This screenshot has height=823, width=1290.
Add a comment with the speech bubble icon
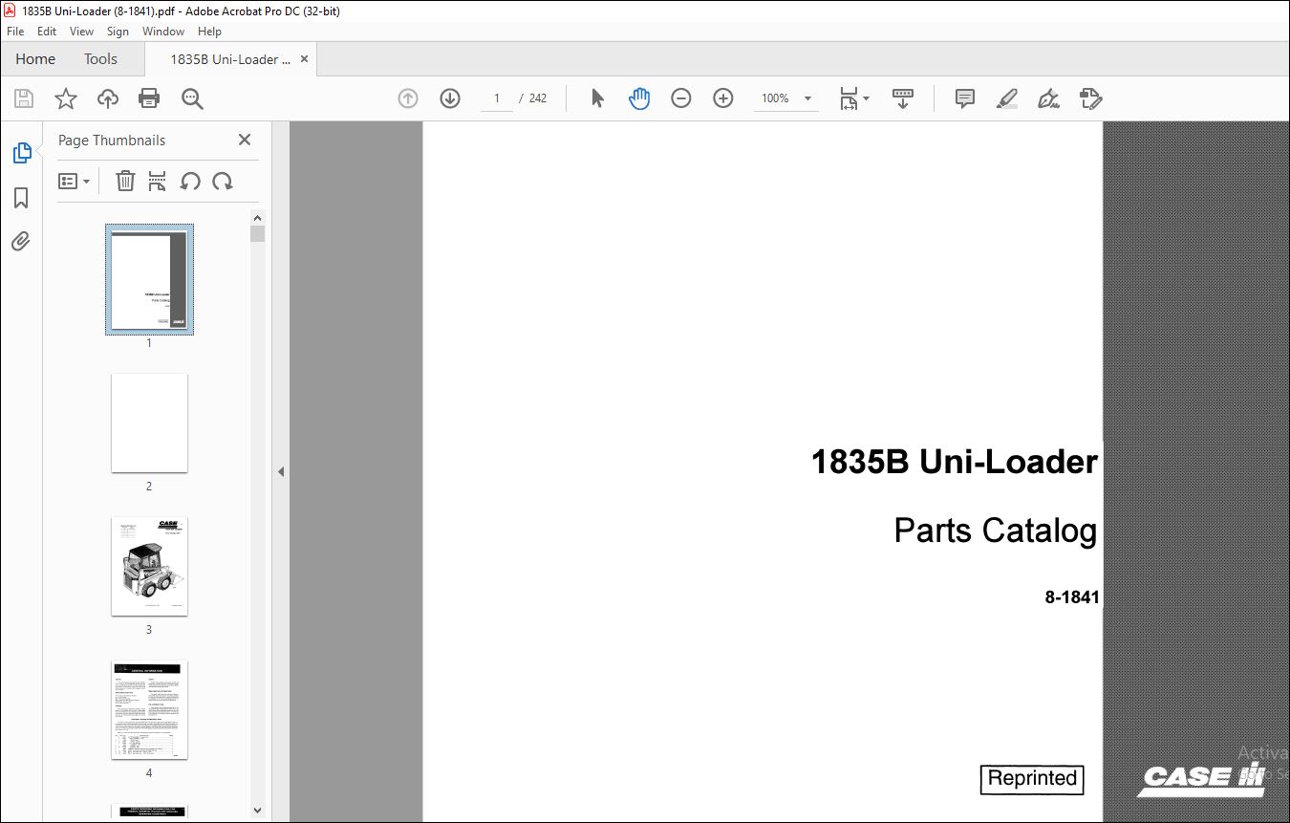click(965, 98)
